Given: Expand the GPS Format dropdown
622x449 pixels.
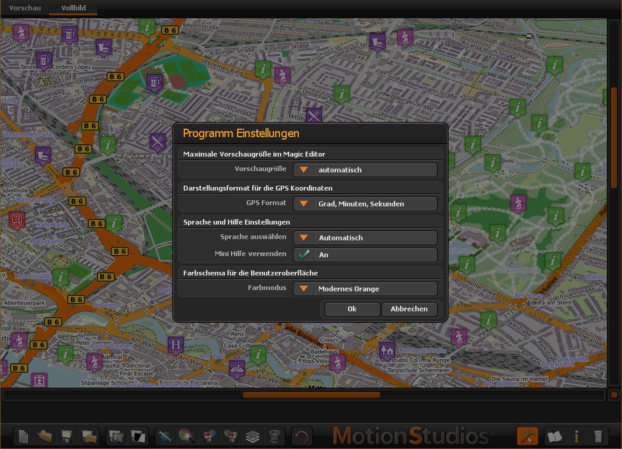Looking at the screenshot, I should 303,204.
